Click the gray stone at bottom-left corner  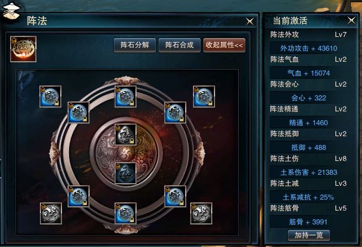51,213
